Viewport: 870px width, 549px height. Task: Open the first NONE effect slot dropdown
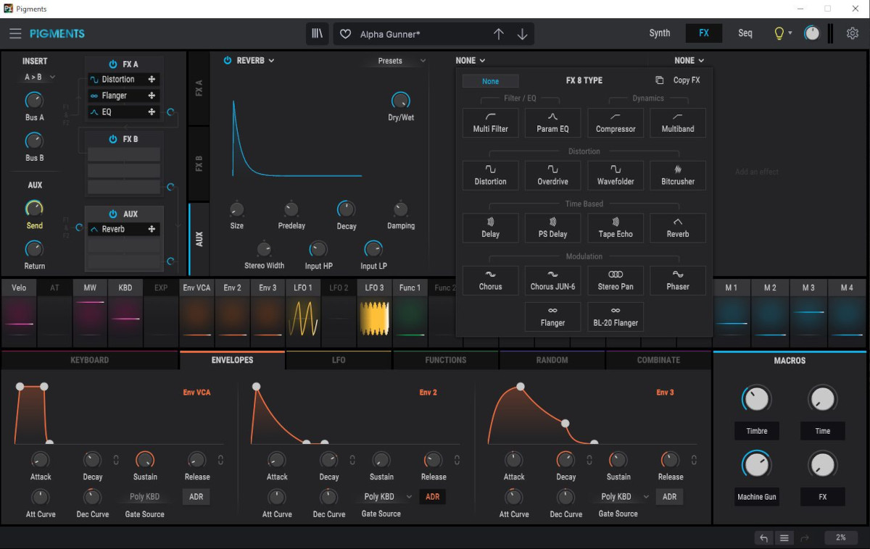pos(471,61)
